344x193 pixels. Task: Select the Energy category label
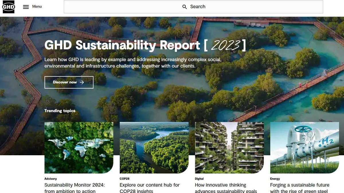click(x=275, y=179)
